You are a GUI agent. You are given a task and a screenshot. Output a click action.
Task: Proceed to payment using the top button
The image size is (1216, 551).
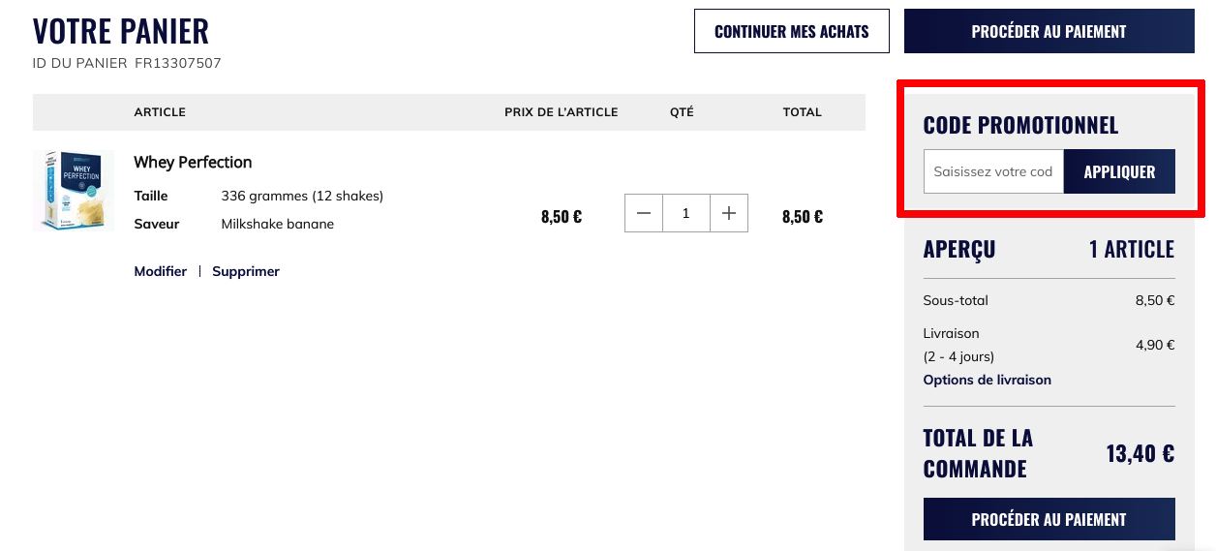[1049, 31]
